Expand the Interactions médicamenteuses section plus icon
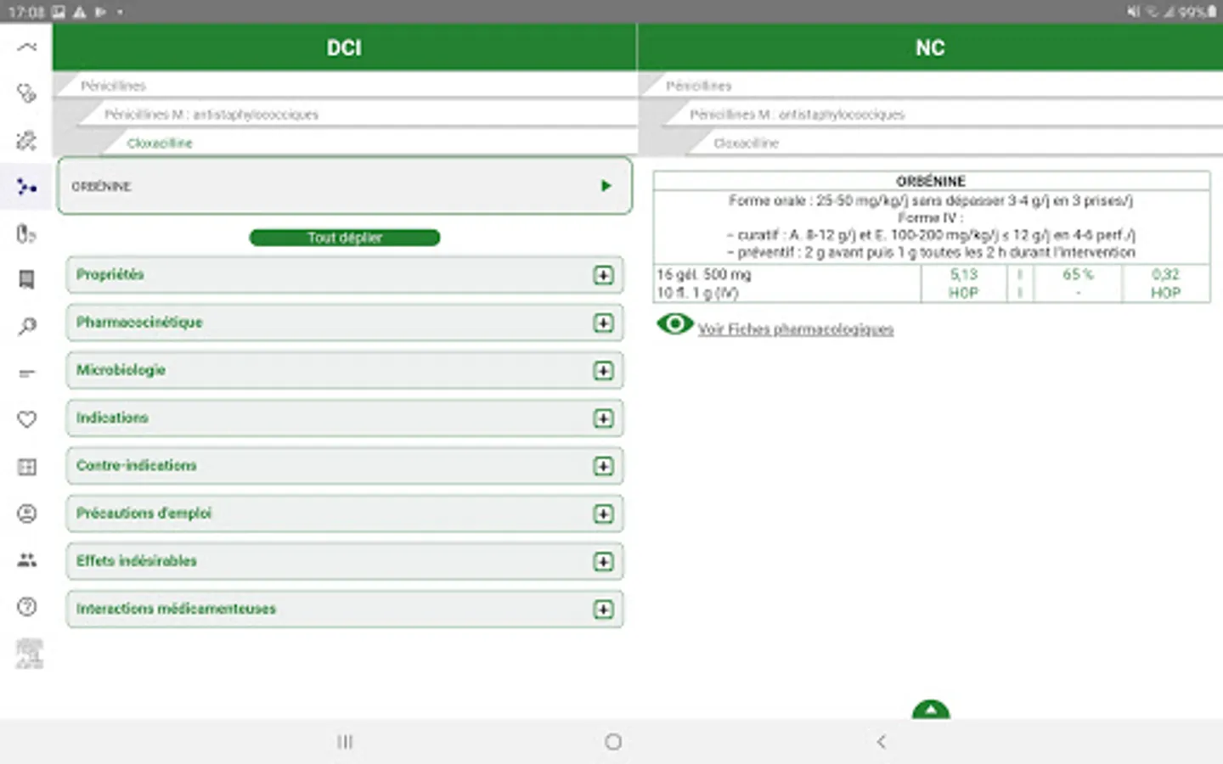The height and width of the screenshot is (764, 1223). point(603,609)
